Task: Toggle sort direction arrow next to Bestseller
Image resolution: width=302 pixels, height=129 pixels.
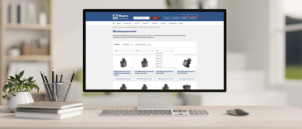Action: click(x=150, y=45)
